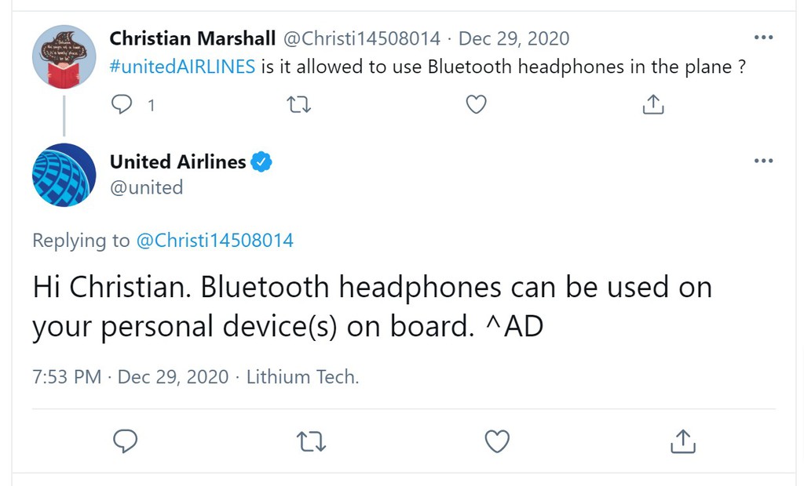Open the share icon on Christian's tweet

652,103
